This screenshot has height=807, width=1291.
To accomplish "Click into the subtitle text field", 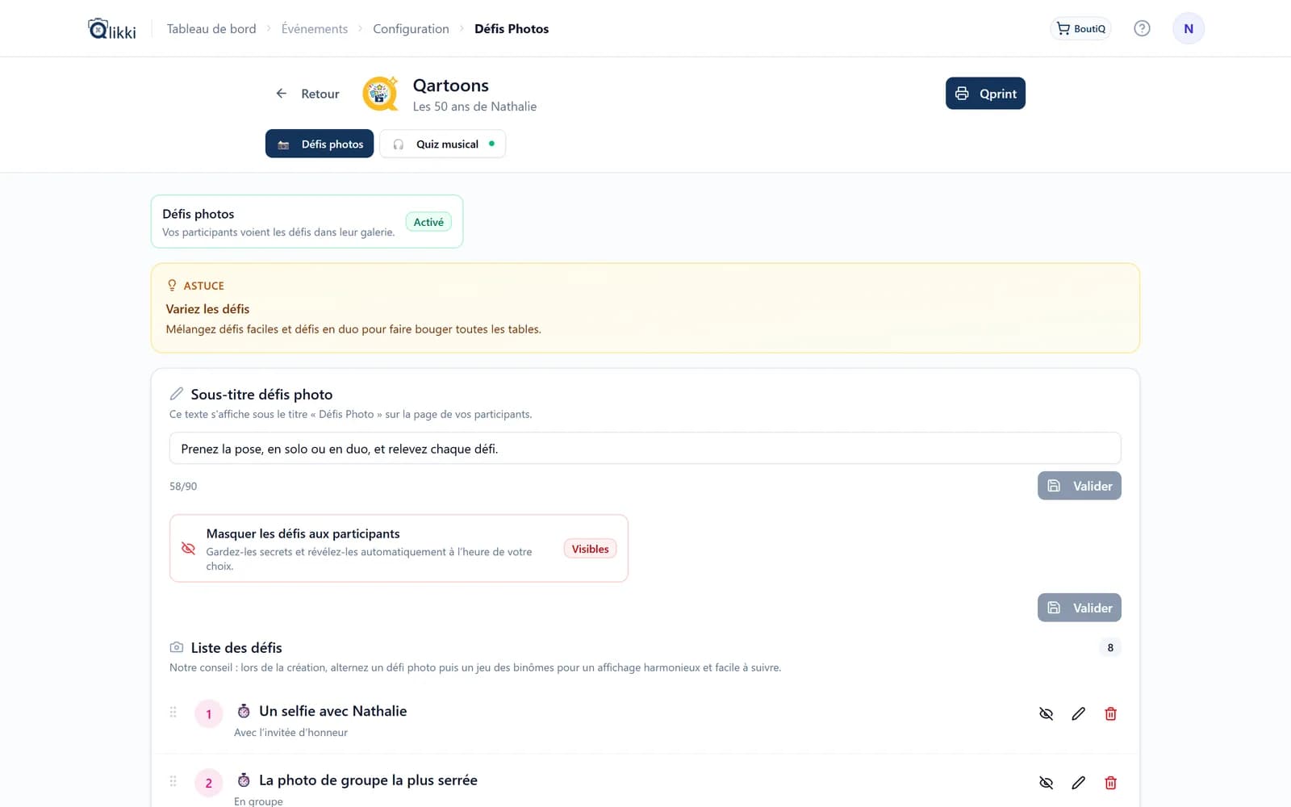I will point(645,448).
